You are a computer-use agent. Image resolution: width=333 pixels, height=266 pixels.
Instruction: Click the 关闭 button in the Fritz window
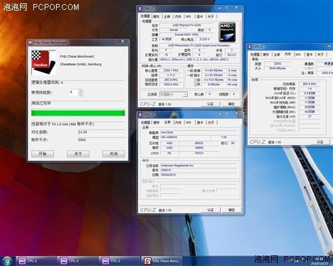(113, 154)
